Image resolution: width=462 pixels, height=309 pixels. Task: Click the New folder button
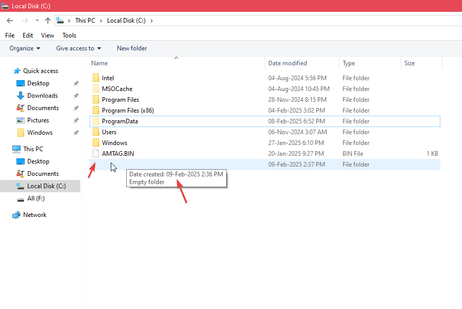(x=132, y=48)
